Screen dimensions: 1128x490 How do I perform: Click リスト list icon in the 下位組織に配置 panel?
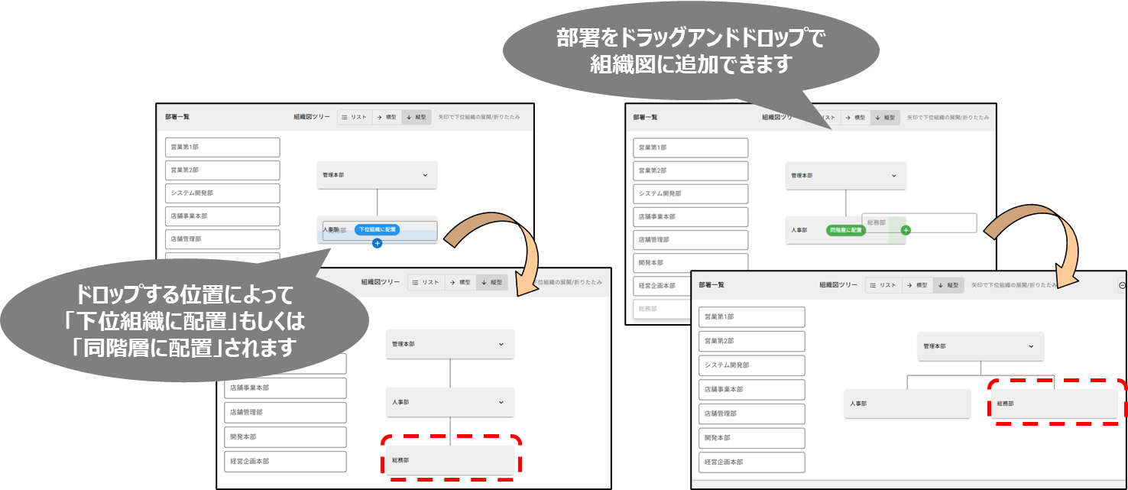[x=345, y=118]
